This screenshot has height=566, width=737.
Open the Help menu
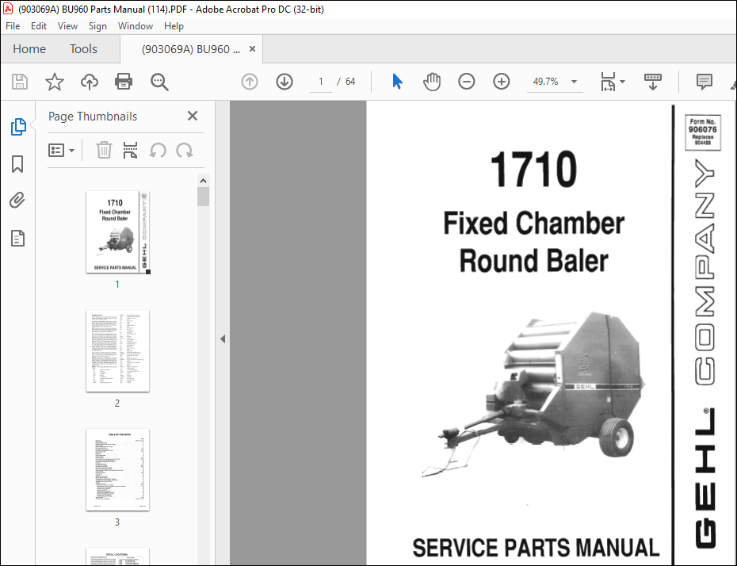point(174,26)
